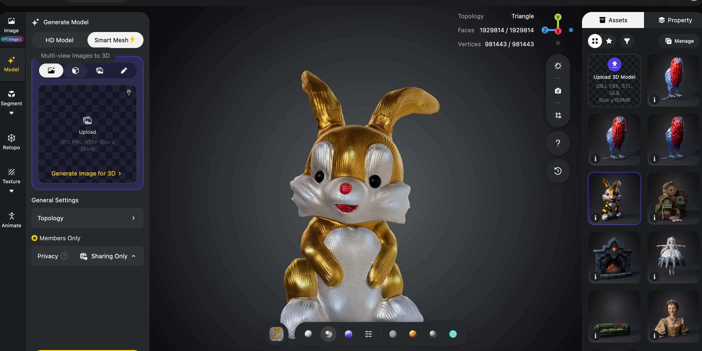Click the camera screenshot icon
702x351 pixels.
tap(558, 91)
